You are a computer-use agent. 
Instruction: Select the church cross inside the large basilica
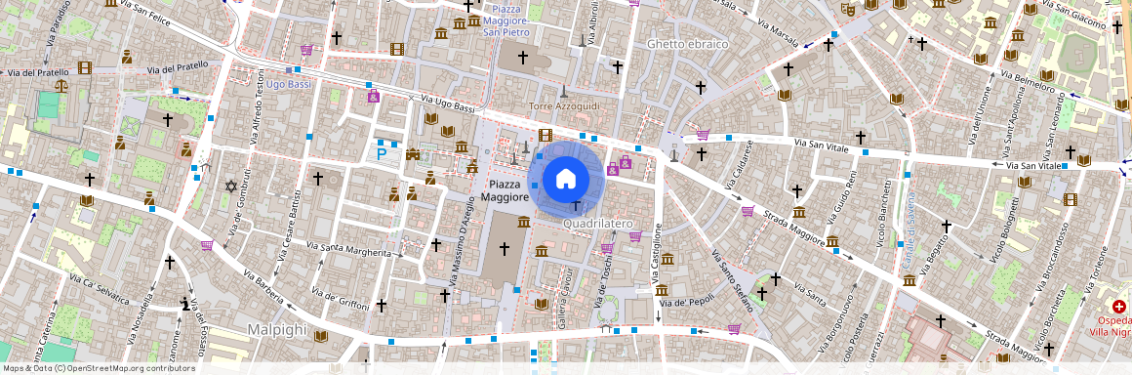coord(504,249)
